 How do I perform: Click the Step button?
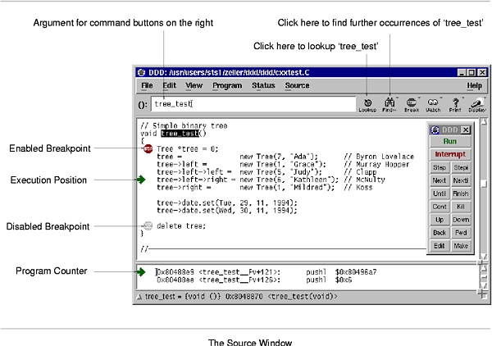point(440,167)
